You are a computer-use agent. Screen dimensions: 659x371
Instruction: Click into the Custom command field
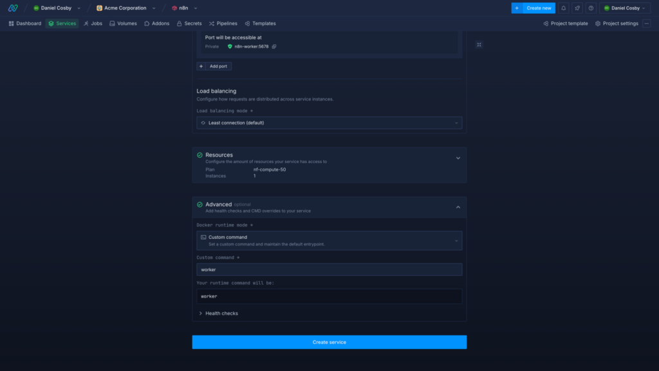pos(329,269)
